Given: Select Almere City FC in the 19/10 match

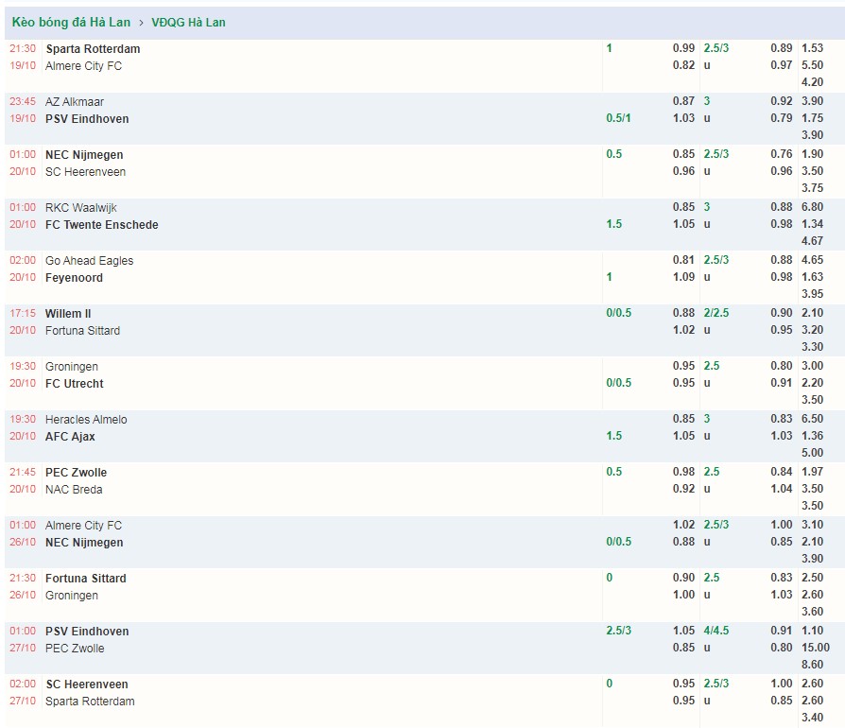Looking at the screenshot, I should [83, 66].
